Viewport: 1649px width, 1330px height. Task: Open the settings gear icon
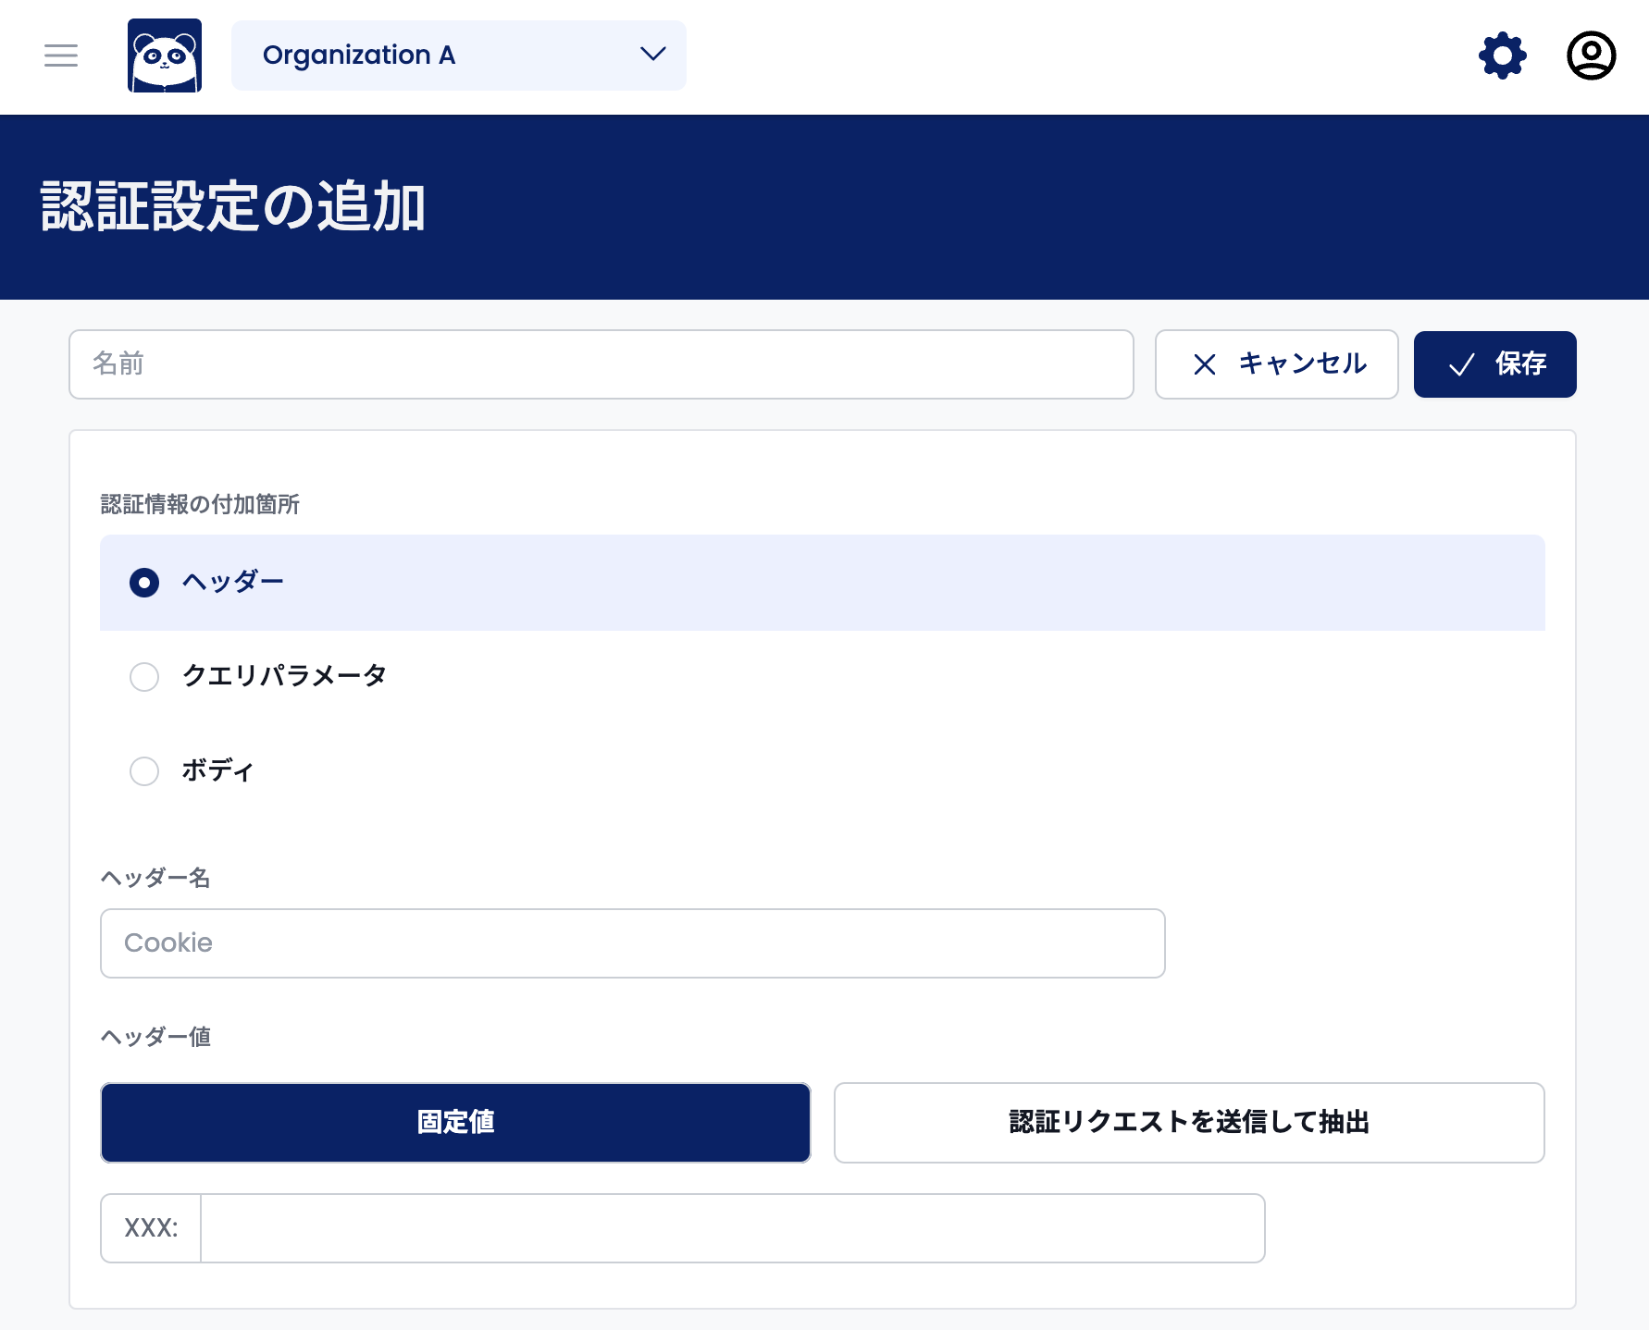click(1503, 55)
